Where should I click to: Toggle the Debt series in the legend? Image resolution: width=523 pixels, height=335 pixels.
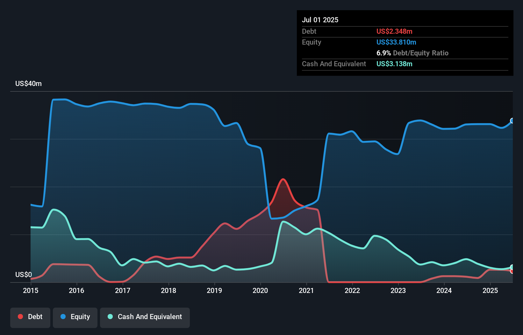30,317
